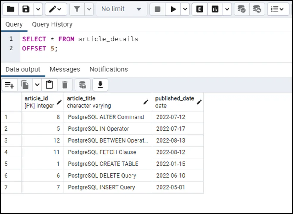Click the Explain query E icon

[x=200, y=9]
